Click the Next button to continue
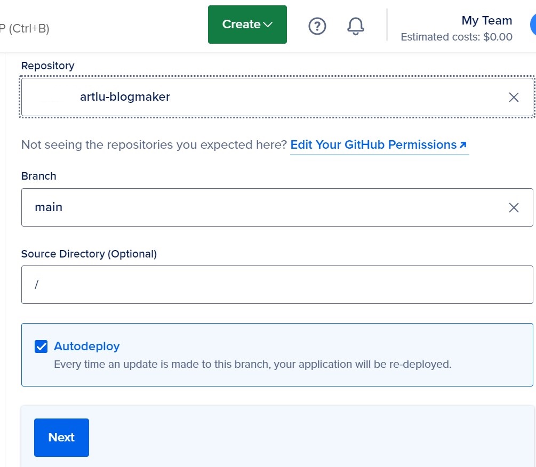 (61, 437)
